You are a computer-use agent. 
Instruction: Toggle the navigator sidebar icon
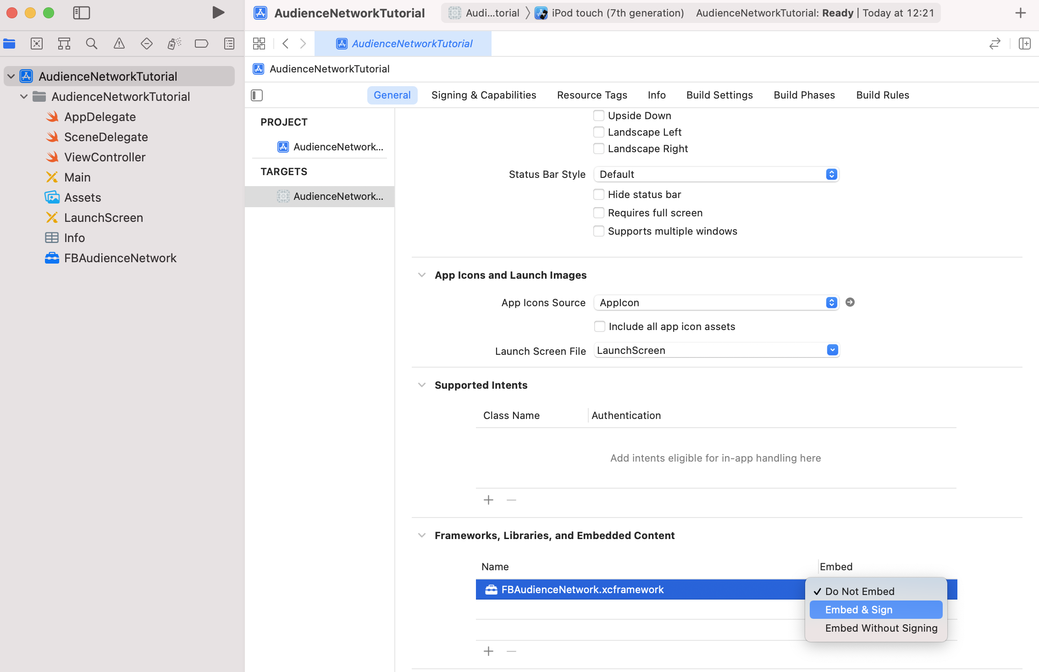pos(82,13)
